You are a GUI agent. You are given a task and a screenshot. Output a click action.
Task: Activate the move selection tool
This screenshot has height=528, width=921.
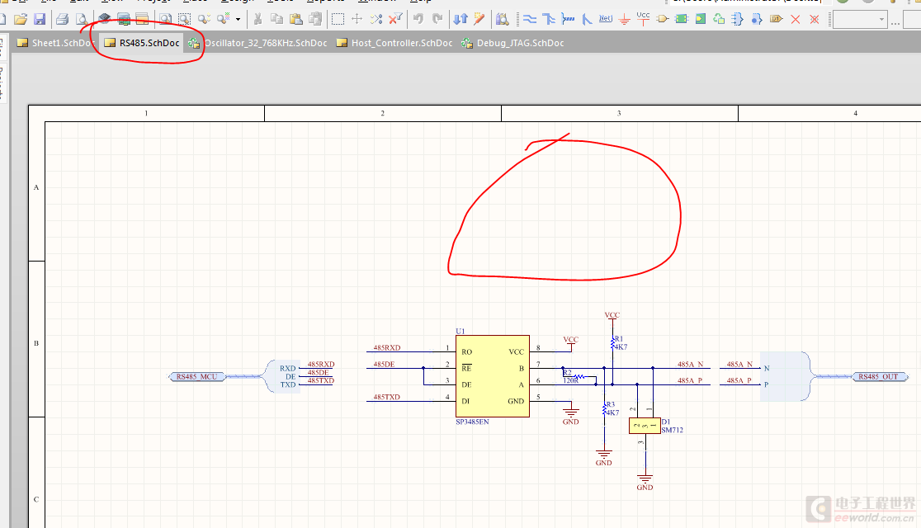tap(357, 19)
